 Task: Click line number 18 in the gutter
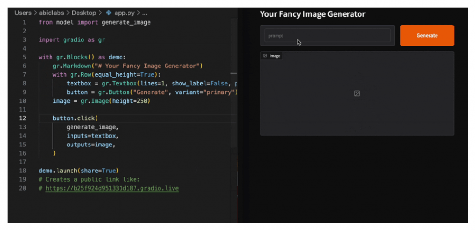(x=23, y=171)
